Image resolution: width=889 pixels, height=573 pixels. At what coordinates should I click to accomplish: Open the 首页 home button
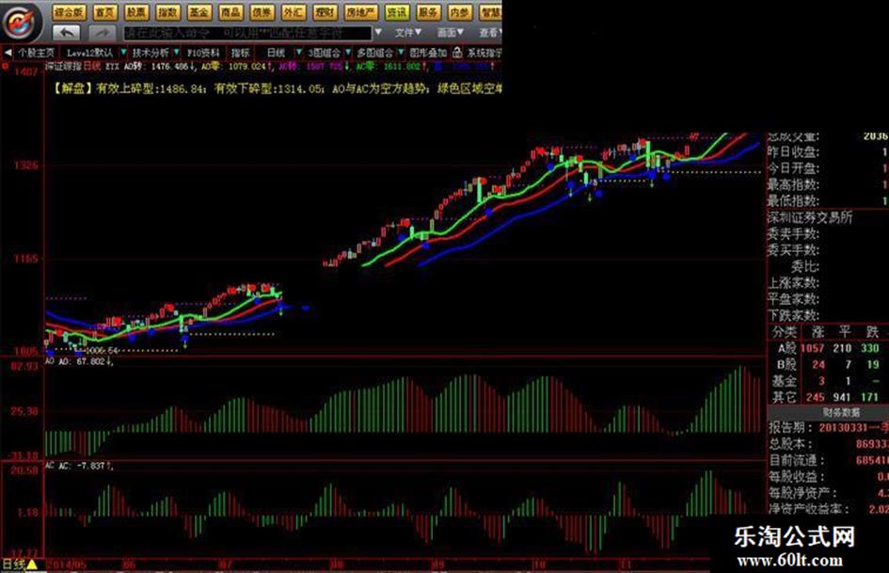pos(104,12)
